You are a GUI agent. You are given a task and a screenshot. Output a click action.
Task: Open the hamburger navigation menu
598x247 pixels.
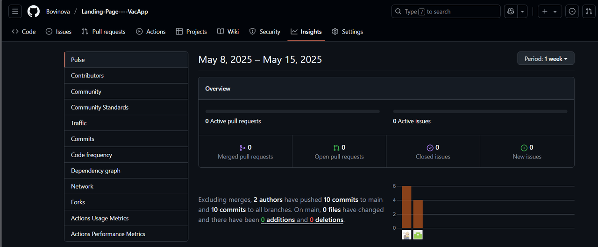[x=15, y=12]
